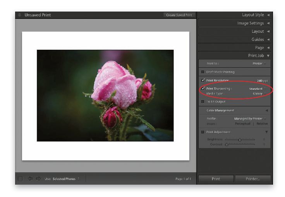The width and height of the screenshot is (285, 197).
Task: Open the Profile Managed by Printer dropdown
Action: [250, 119]
